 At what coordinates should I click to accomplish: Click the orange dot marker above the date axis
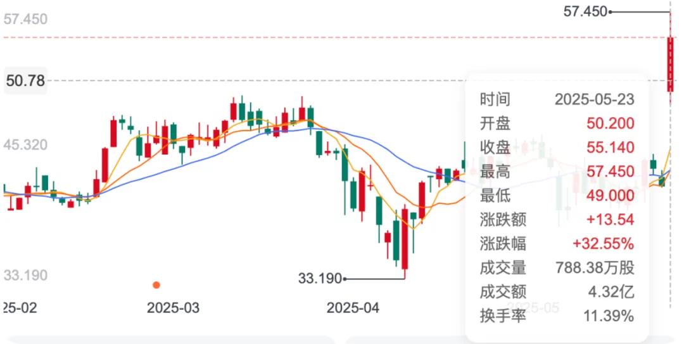click(156, 285)
